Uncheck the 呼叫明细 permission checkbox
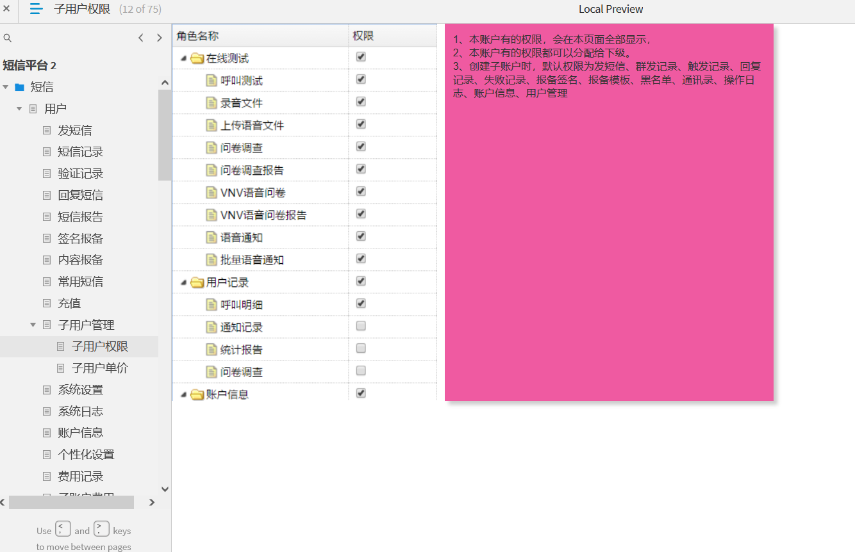Screen dimensions: 855x552 pos(361,304)
